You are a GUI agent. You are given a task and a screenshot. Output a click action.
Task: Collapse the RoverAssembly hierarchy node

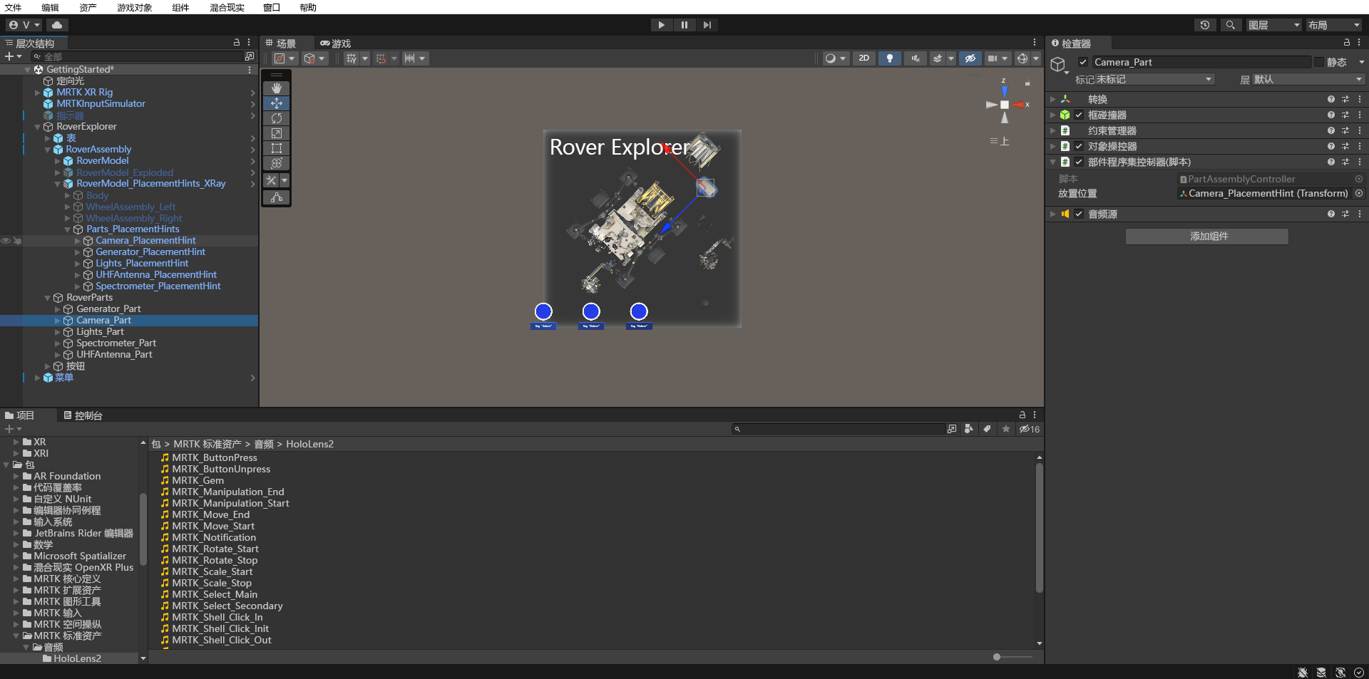pyautogui.click(x=48, y=149)
